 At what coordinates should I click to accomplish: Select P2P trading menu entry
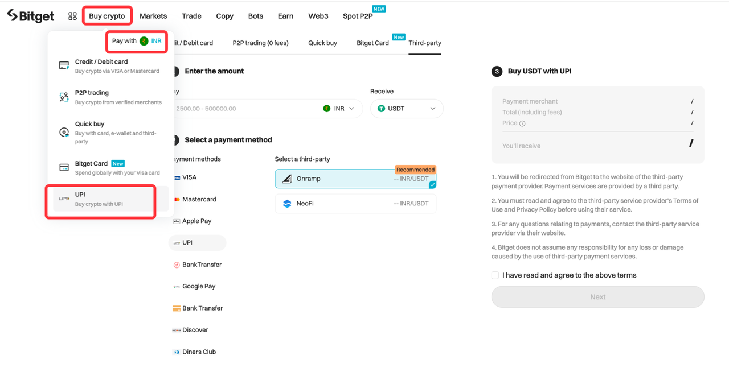110,97
